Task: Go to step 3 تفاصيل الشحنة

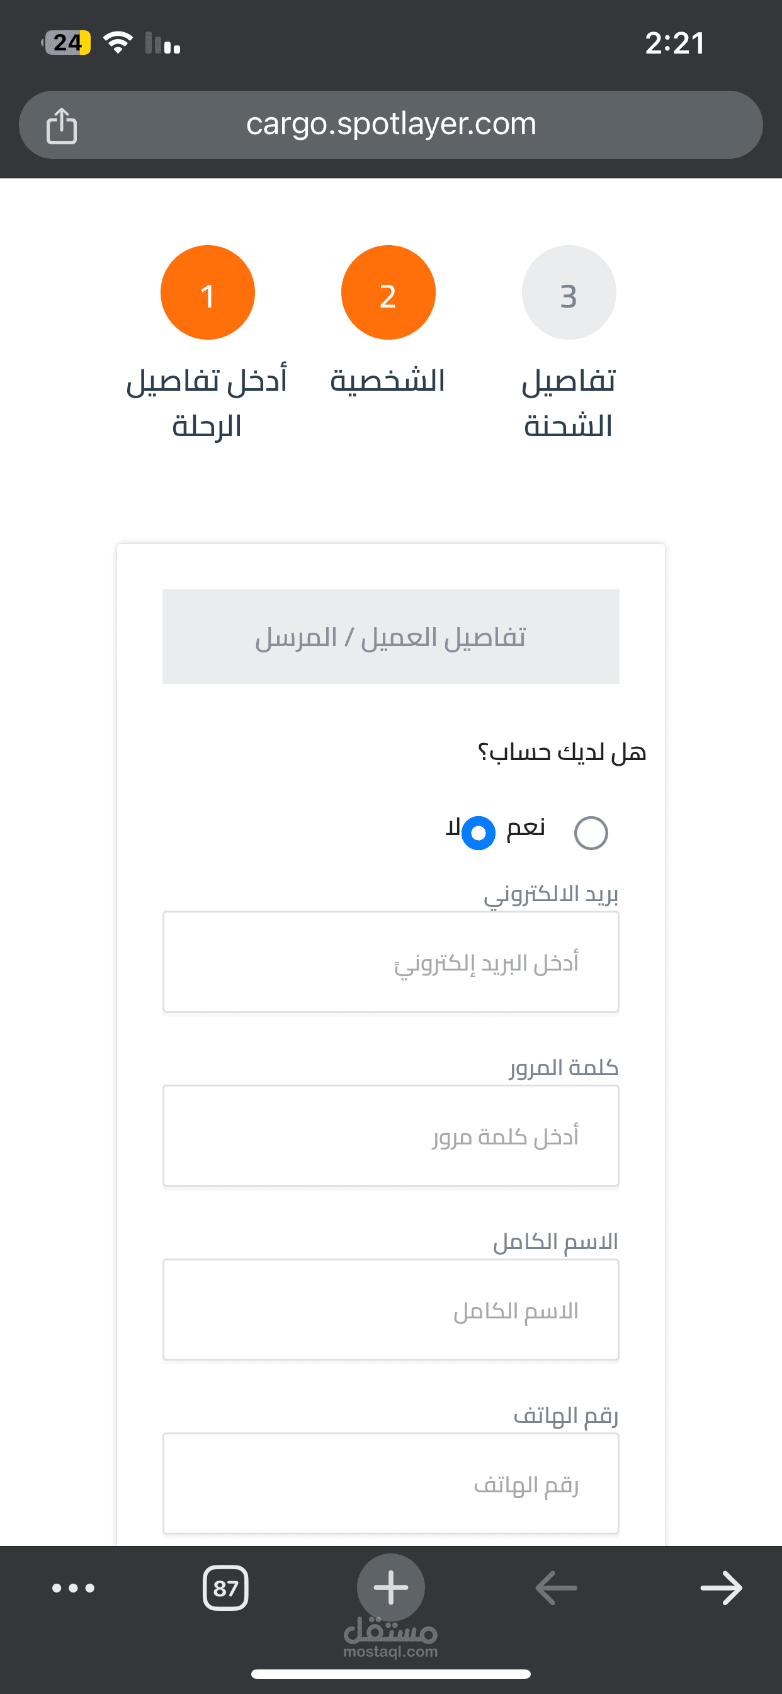Action: coord(569,292)
